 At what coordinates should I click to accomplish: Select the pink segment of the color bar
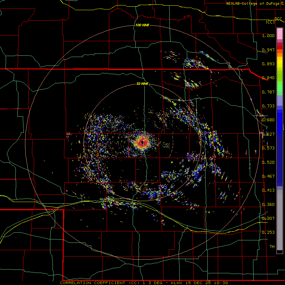280,34
